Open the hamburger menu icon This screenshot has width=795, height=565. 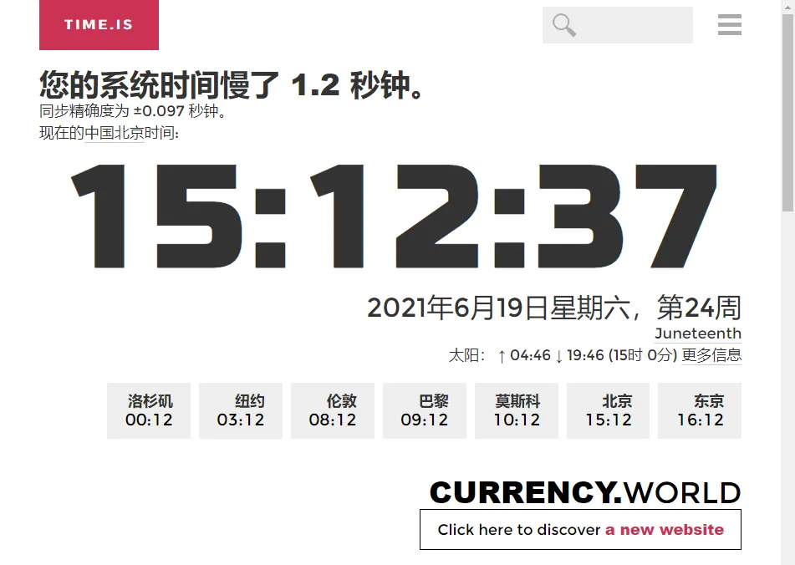[x=729, y=25]
